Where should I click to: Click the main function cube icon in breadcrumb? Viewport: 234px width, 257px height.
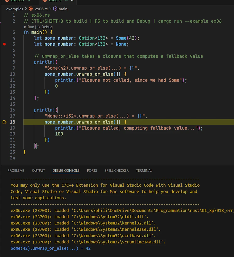point(55,9)
